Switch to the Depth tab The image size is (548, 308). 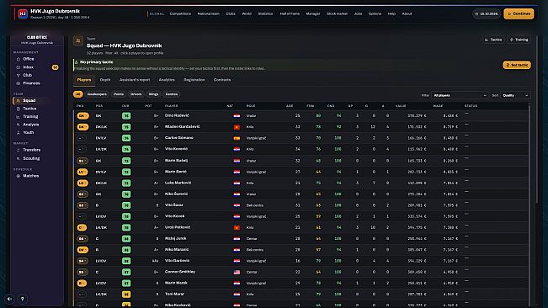click(x=105, y=80)
